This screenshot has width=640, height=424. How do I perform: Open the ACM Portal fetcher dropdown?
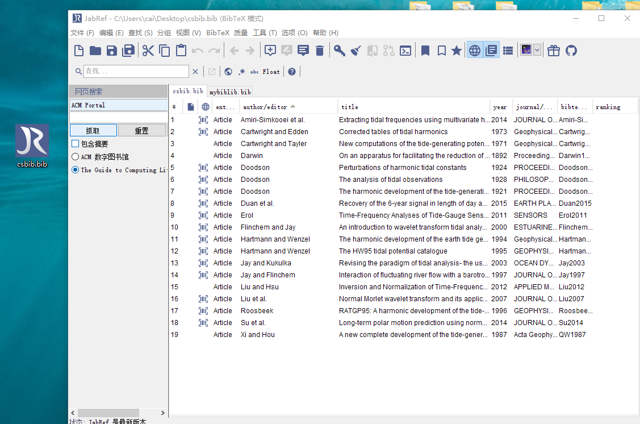point(118,105)
